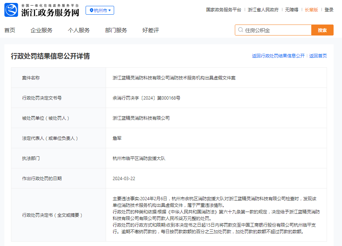The image size is (342, 246).
Task: Click the 行政处罚结果信息公开详情 page heading
Action: point(50,56)
